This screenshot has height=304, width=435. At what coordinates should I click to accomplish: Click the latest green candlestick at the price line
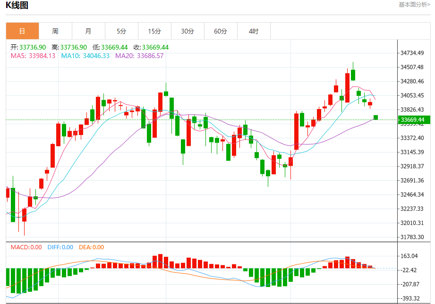pos(375,118)
